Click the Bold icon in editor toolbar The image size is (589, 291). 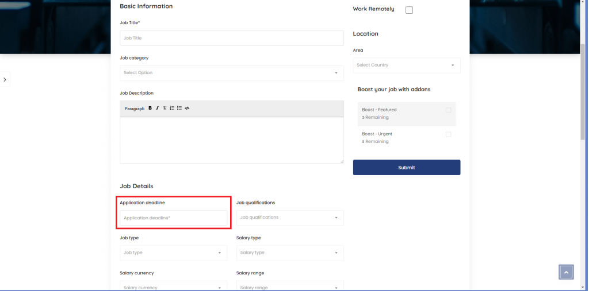pyautogui.click(x=150, y=108)
